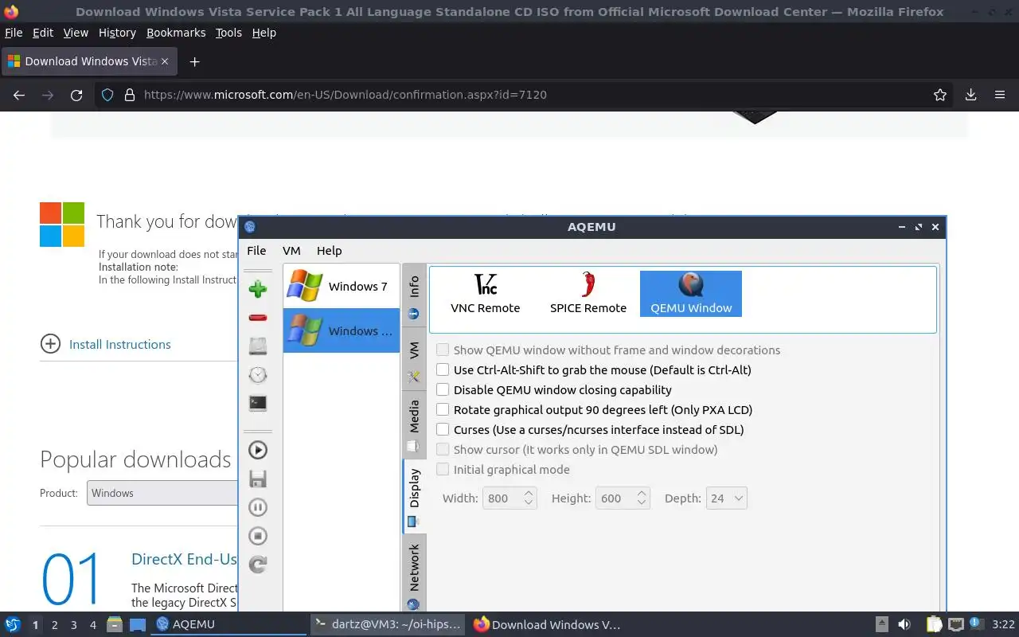Start the selected VM with the play button
Screen dimensions: 1019x637
pyautogui.click(x=257, y=450)
